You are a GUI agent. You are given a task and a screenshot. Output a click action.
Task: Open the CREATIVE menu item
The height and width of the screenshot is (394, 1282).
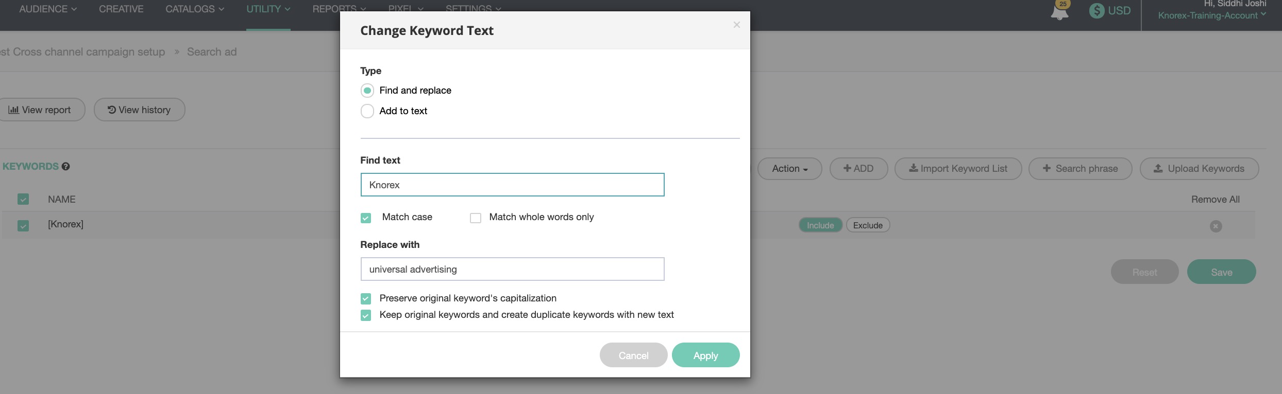coord(121,9)
